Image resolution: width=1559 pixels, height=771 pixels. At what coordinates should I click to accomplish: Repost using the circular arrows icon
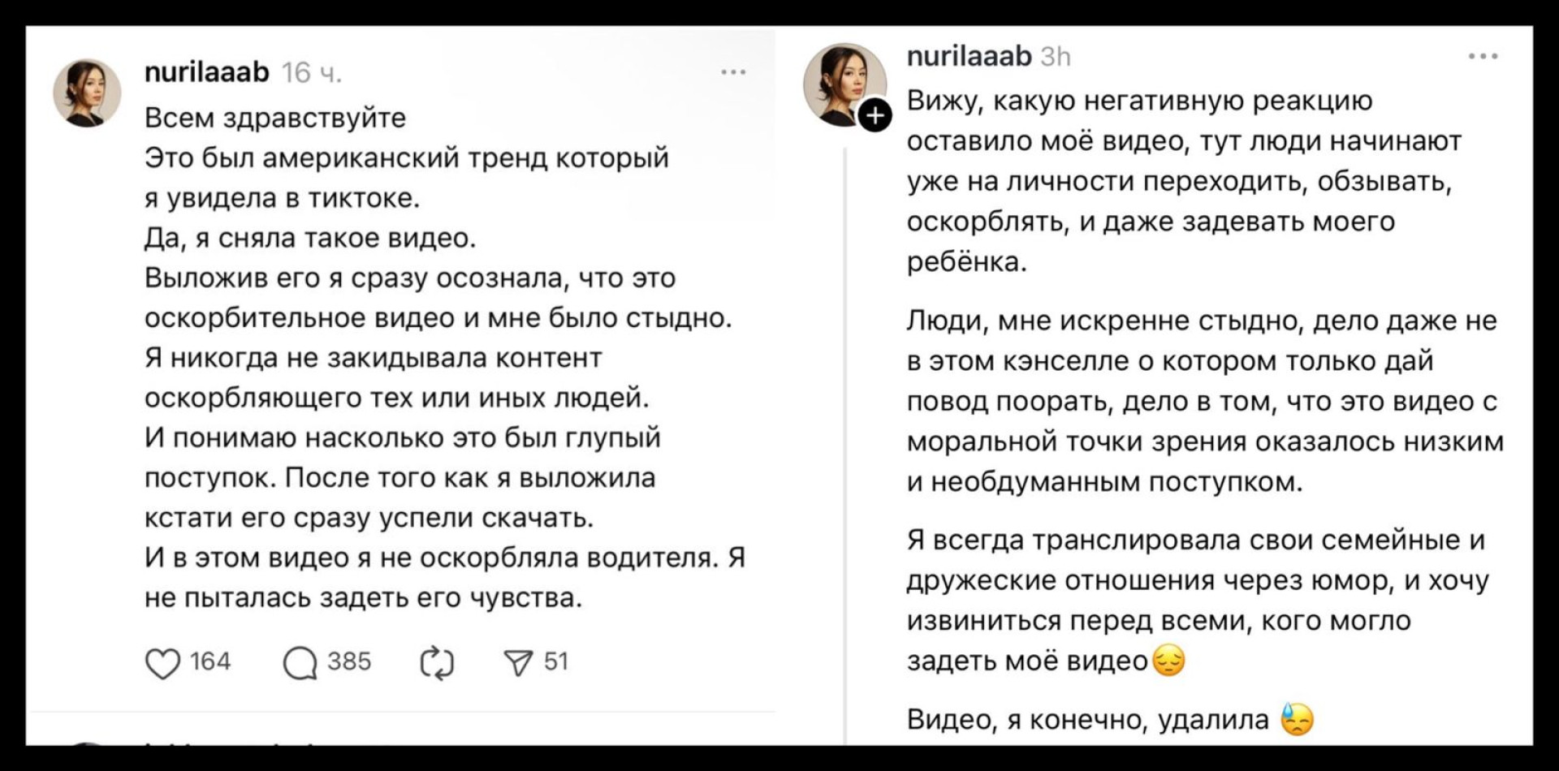coord(437,663)
